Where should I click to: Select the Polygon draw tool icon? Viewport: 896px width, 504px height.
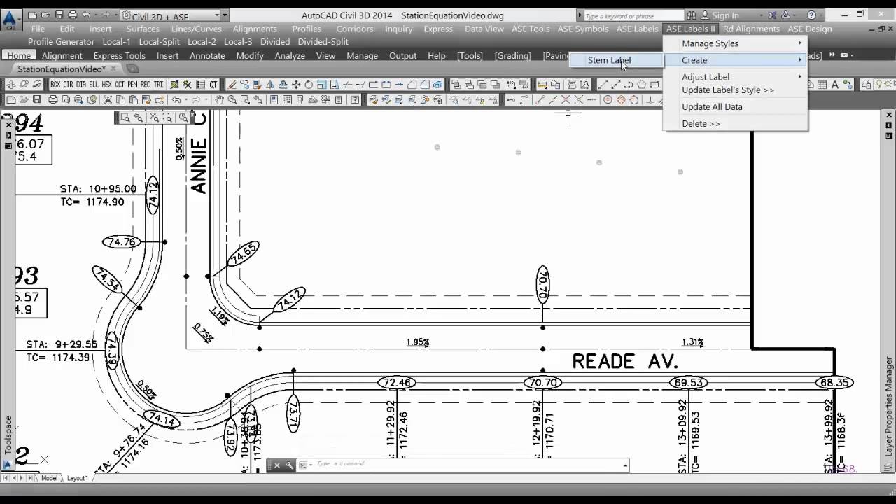(x=641, y=84)
